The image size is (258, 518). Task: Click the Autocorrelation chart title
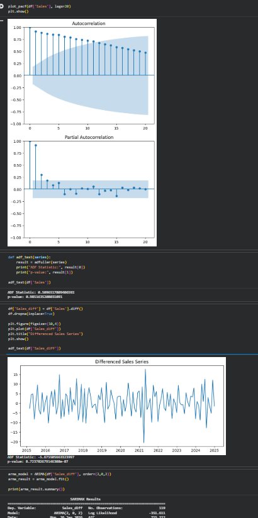click(89, 23)
